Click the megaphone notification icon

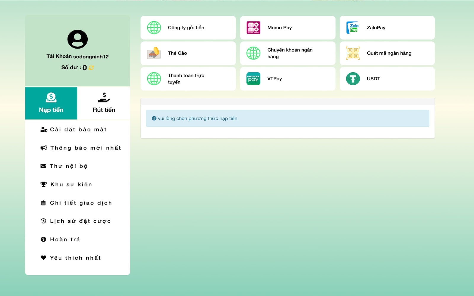(x=44, y=148)
